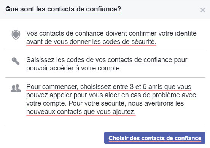This screenshot has height=148, width=210.
Task: Close the trusted contacts dialog with X
Action: click(203, 10)
